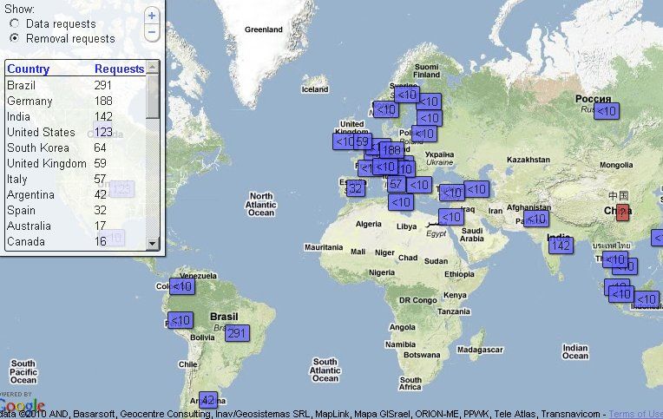Click the 188 marker on Germany
The image size is (663, 419).
391,150
